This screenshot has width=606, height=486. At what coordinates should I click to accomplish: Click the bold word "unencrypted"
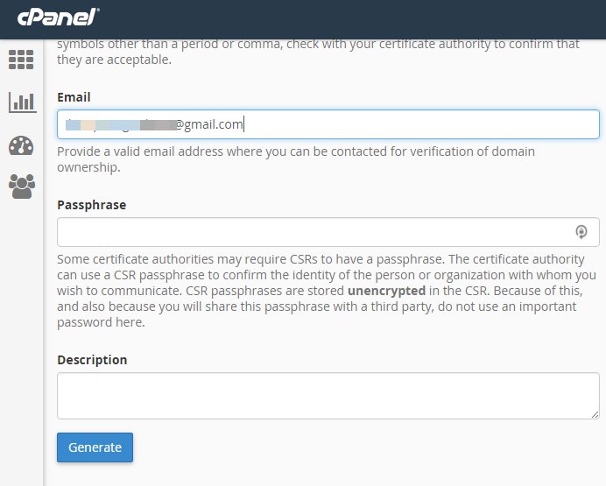point(386,291)
